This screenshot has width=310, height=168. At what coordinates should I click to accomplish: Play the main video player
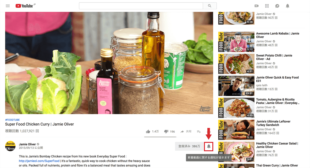(109, 63)
